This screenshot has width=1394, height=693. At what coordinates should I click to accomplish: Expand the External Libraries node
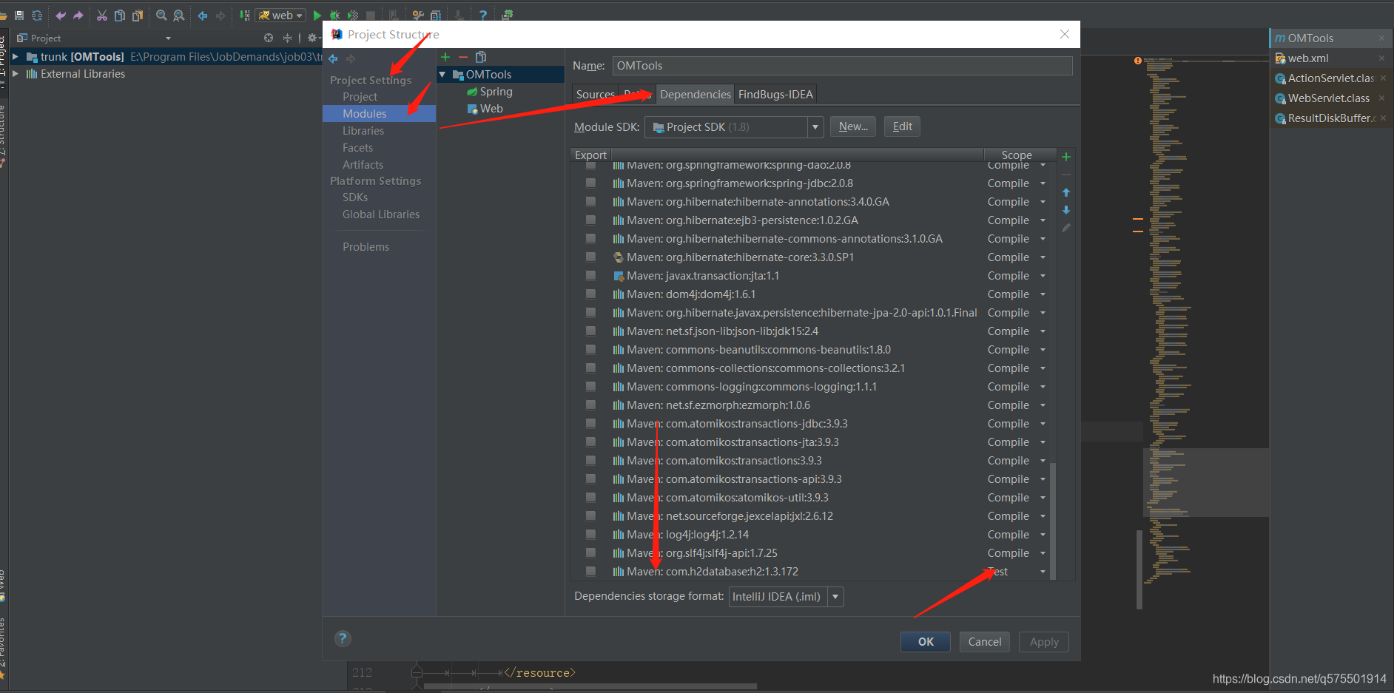click(x=15, y=74)
